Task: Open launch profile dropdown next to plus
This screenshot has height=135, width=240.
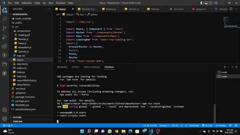Action: [x=228, y=67]
